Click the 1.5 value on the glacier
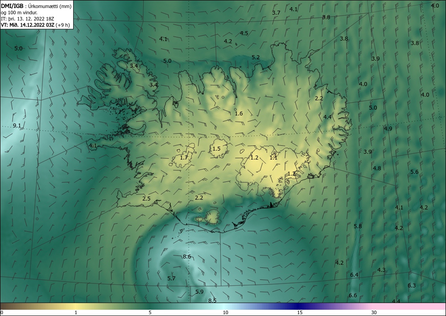This screenshot has height=316, width=446. [216, 148]
